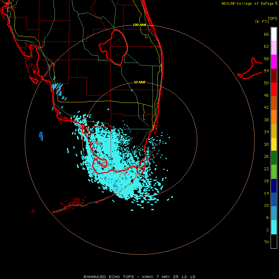Image resolution: width=279 pixels, height=279 pixels.
Task: Click the 50 NMI range ring label
Action: tap(139, 82)
